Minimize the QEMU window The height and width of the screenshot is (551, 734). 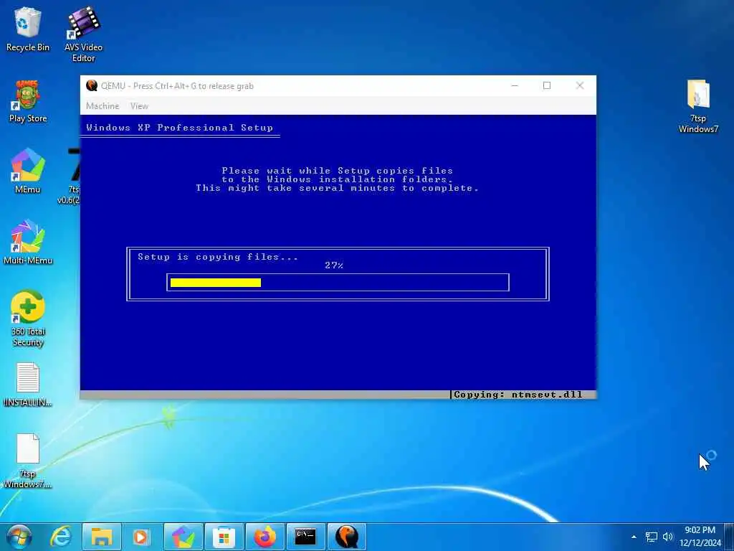(515, 86)
